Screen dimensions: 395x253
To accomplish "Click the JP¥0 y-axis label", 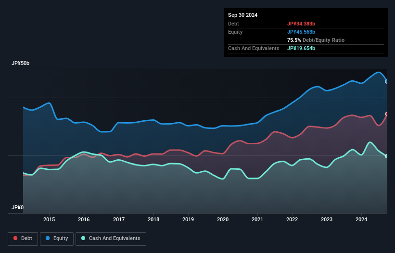I will (x=17, y=207).
